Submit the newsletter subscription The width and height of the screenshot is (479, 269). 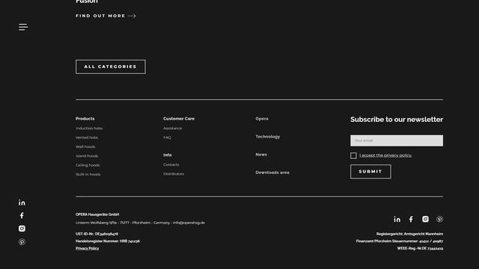coord(370,171)
